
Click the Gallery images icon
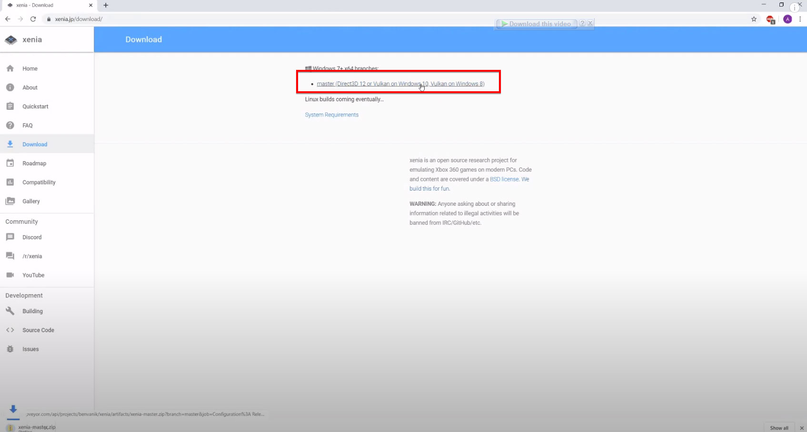10,201
